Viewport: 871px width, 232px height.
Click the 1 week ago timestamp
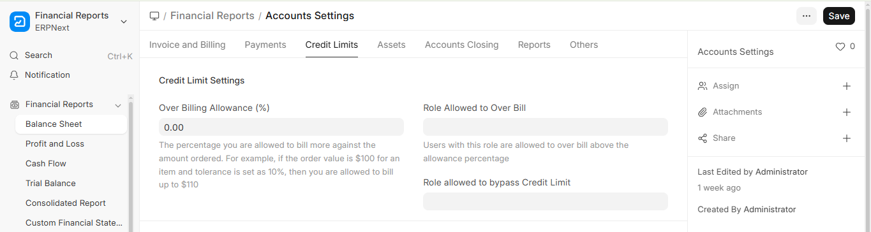pos(719,188)
